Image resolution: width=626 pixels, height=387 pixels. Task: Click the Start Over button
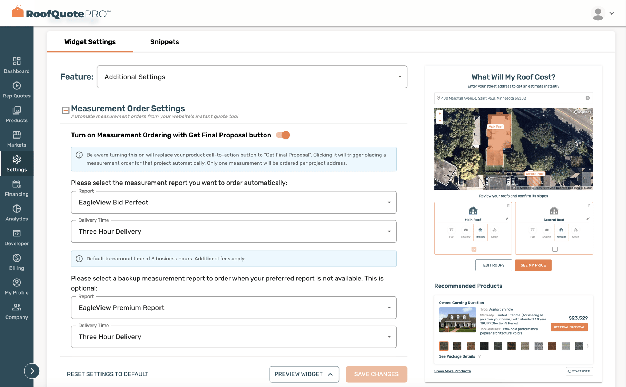tap(579, 371)
